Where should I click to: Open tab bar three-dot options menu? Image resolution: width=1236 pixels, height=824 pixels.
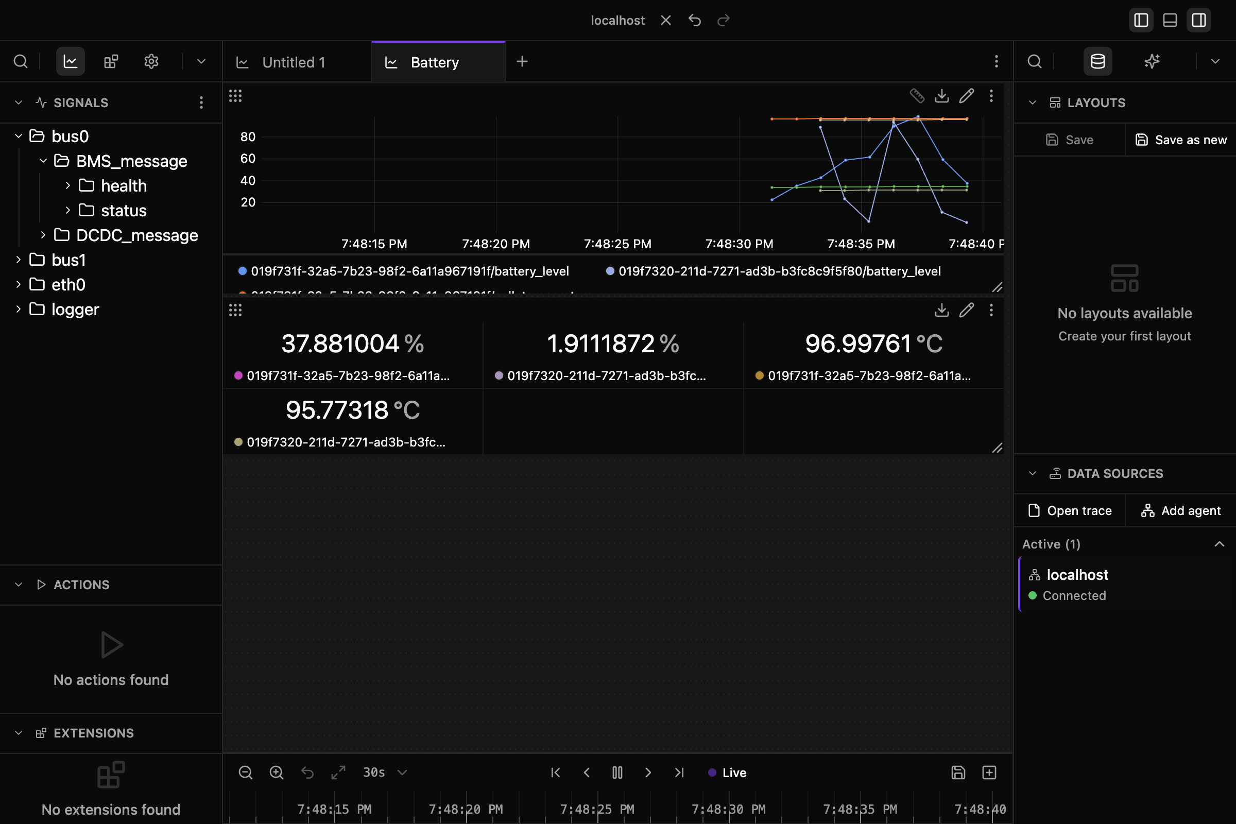[x=996, y=61]
